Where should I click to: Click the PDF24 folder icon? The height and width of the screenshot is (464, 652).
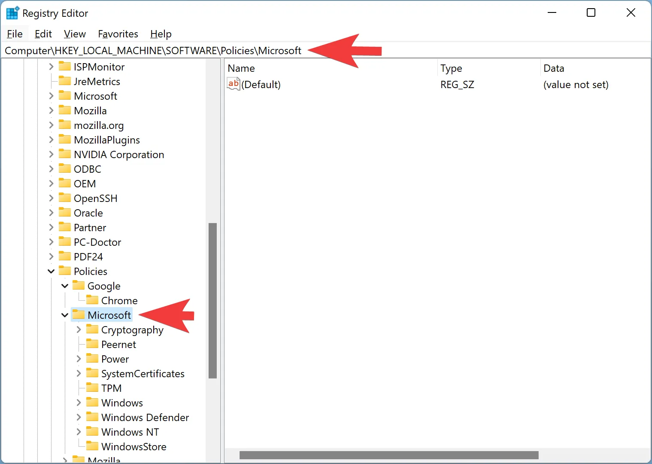pos(65,256)
